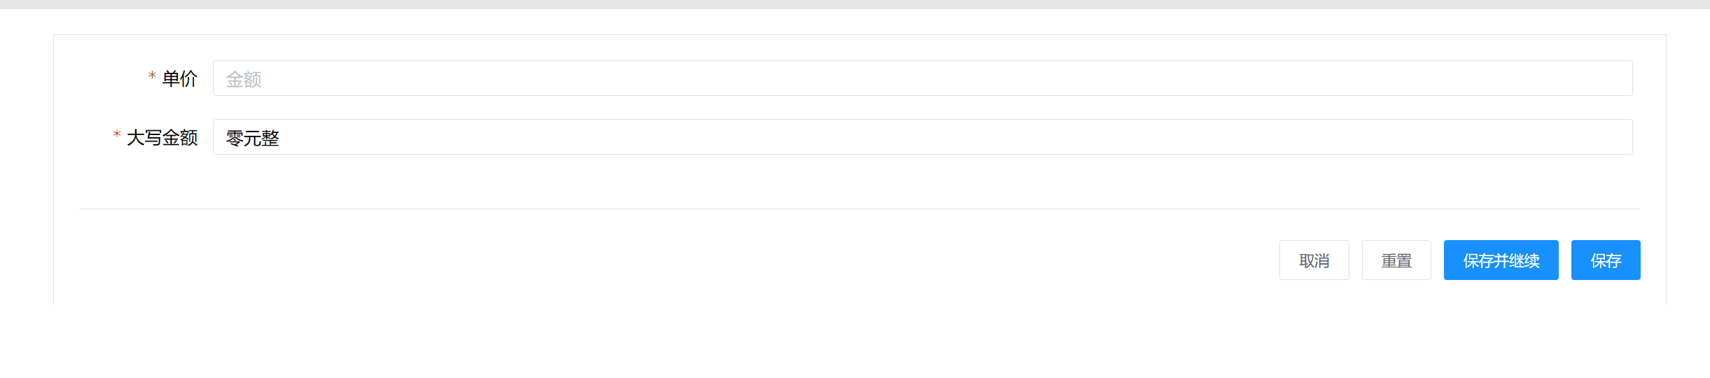Click the 金额 placeholder text
The image size is (1710, 378).
244,79
